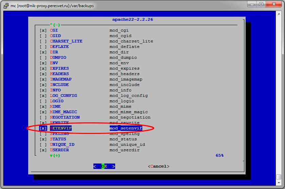Image resolution: width=285 pixels, height=189 pixels.
Task: Toggle the CGI module checkbox
Action: click(43, 30)
